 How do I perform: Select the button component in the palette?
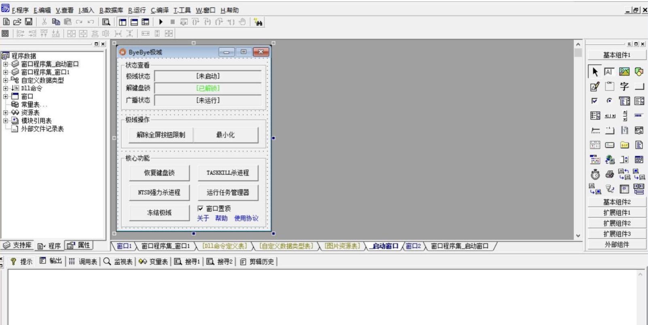pos(639,87)
